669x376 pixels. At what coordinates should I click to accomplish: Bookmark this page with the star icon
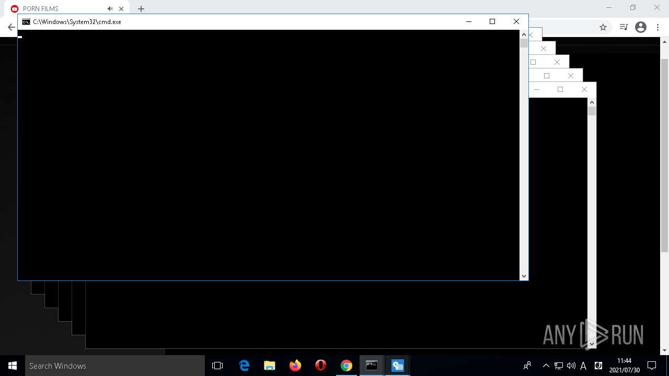point(603,27)
